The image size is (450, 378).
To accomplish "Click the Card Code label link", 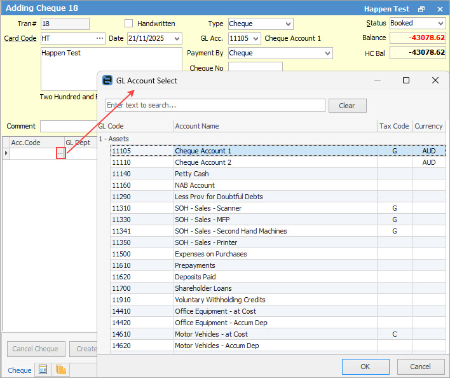I will pyautogui.click(x=20, y=38).
